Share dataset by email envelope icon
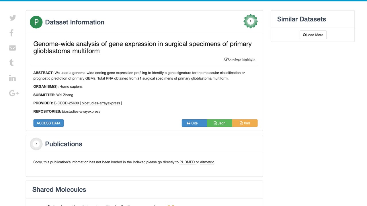Image resolution: width=367 pixels, height=206 pixels. point(12,48)
